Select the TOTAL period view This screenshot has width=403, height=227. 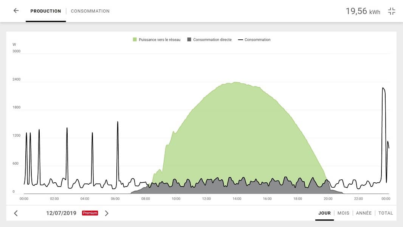click(x=386, y=213)
